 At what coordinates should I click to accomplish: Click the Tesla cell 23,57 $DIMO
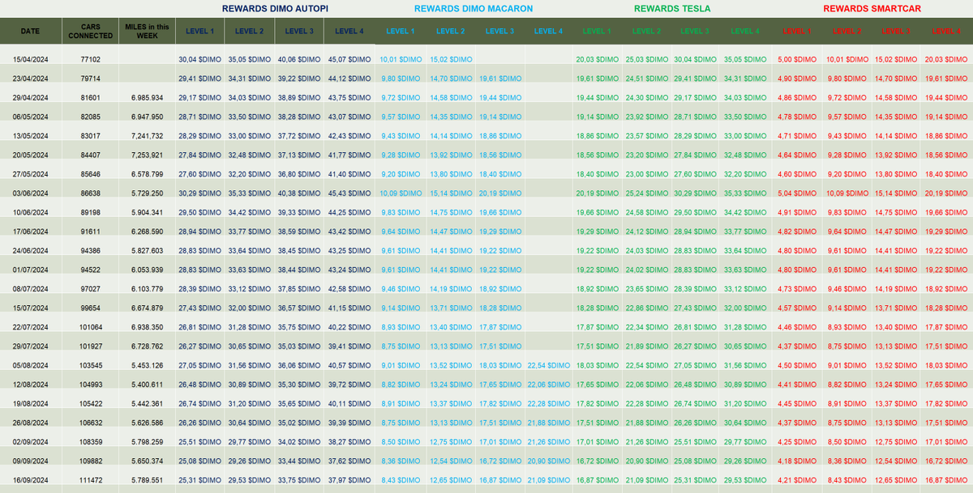pos(646,136)
